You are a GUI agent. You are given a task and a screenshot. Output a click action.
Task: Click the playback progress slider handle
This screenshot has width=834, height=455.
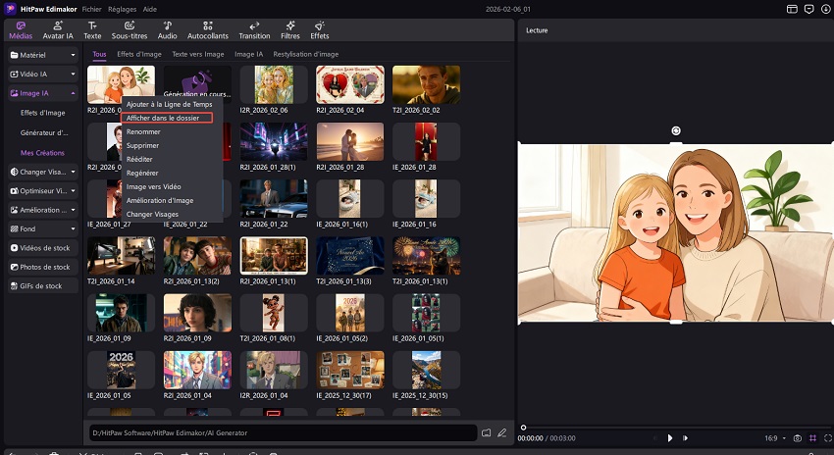(523, 427)
